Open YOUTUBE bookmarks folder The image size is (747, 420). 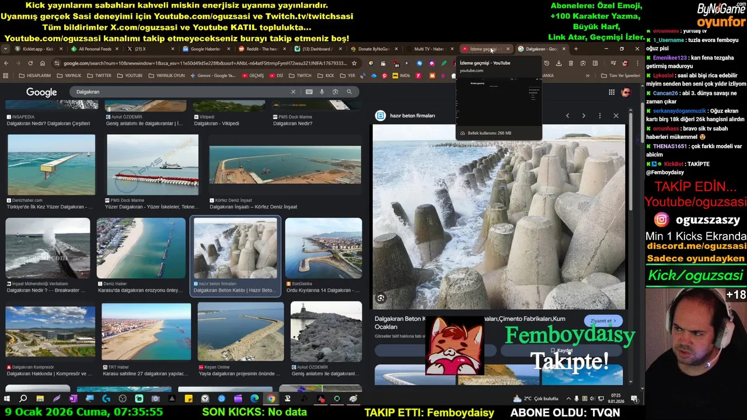pyautogui.click(x=130, y=75)
